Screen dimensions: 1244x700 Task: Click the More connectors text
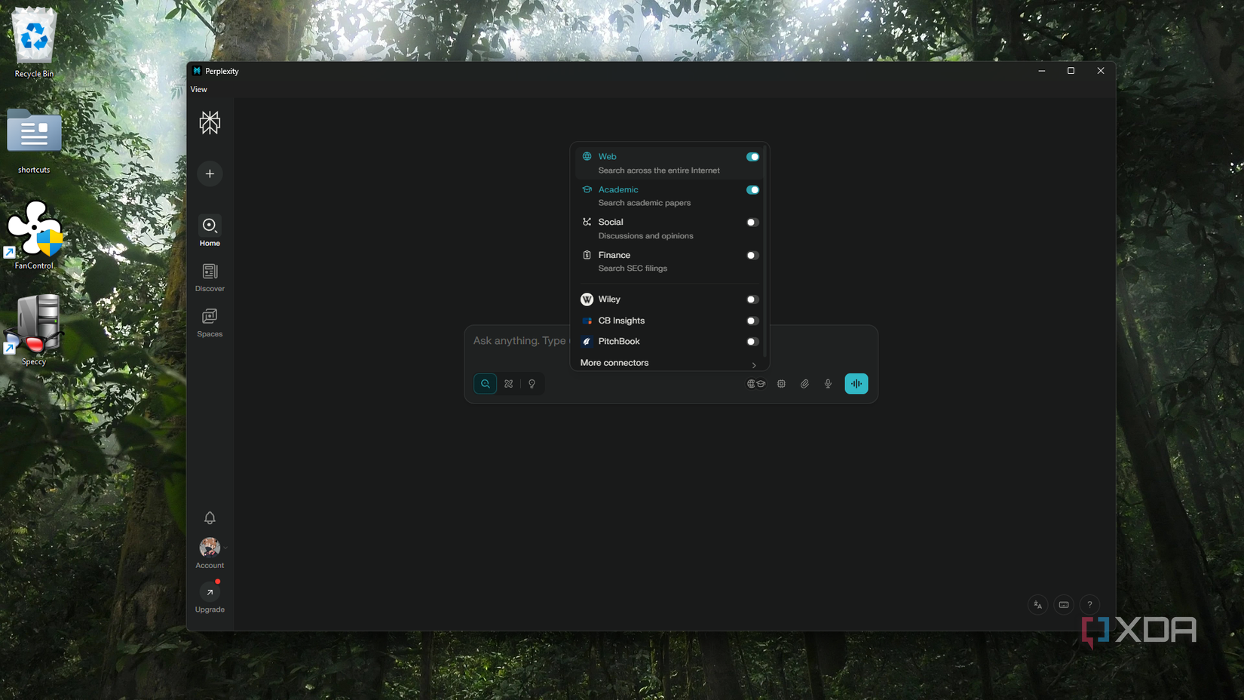[x=614, y=363]
